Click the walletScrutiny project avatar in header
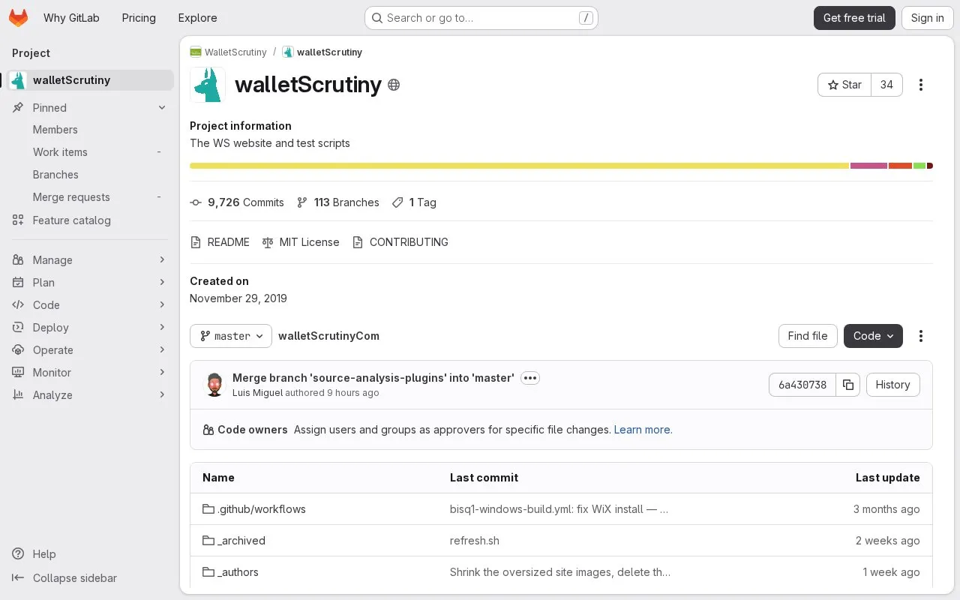 coord(208,85)
